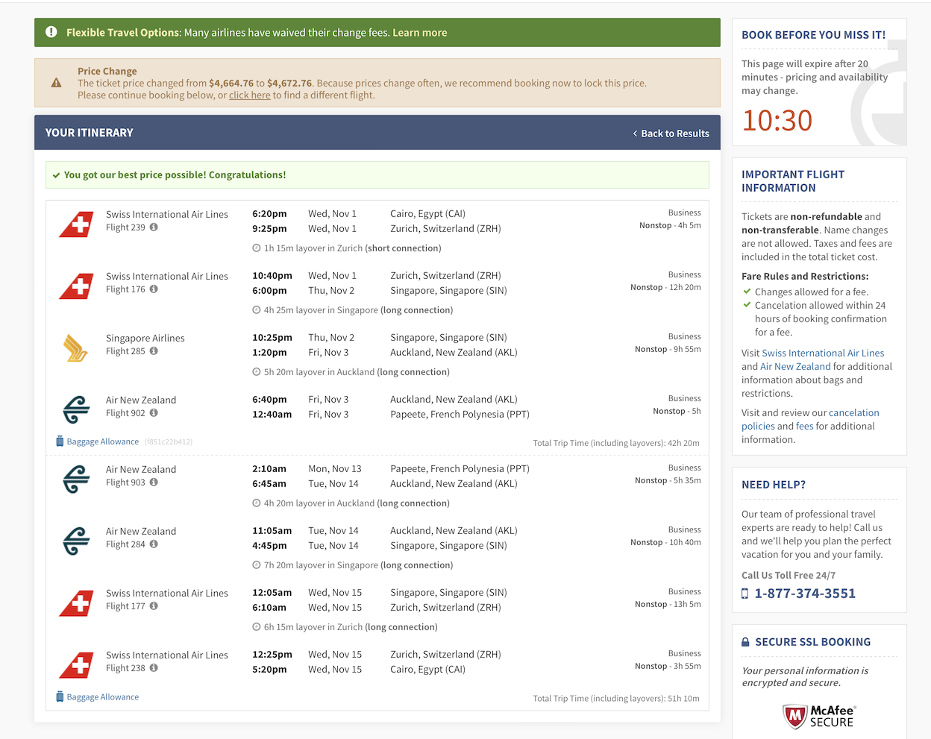Click the 10:30 countdown timer
The height and width of the screenshot is (739, 931).
pyautogui.click(x=777, y=121)
